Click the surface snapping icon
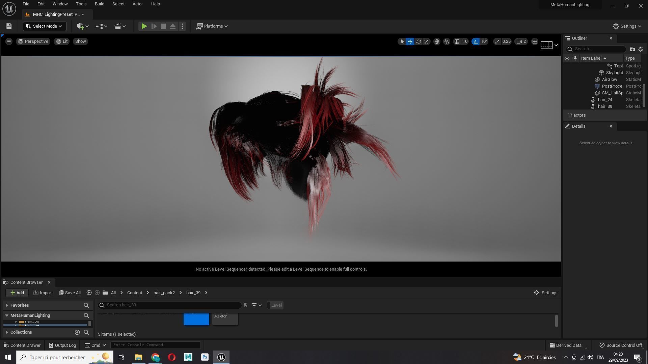This screenshot has width=648, height=364. point(447,41)
